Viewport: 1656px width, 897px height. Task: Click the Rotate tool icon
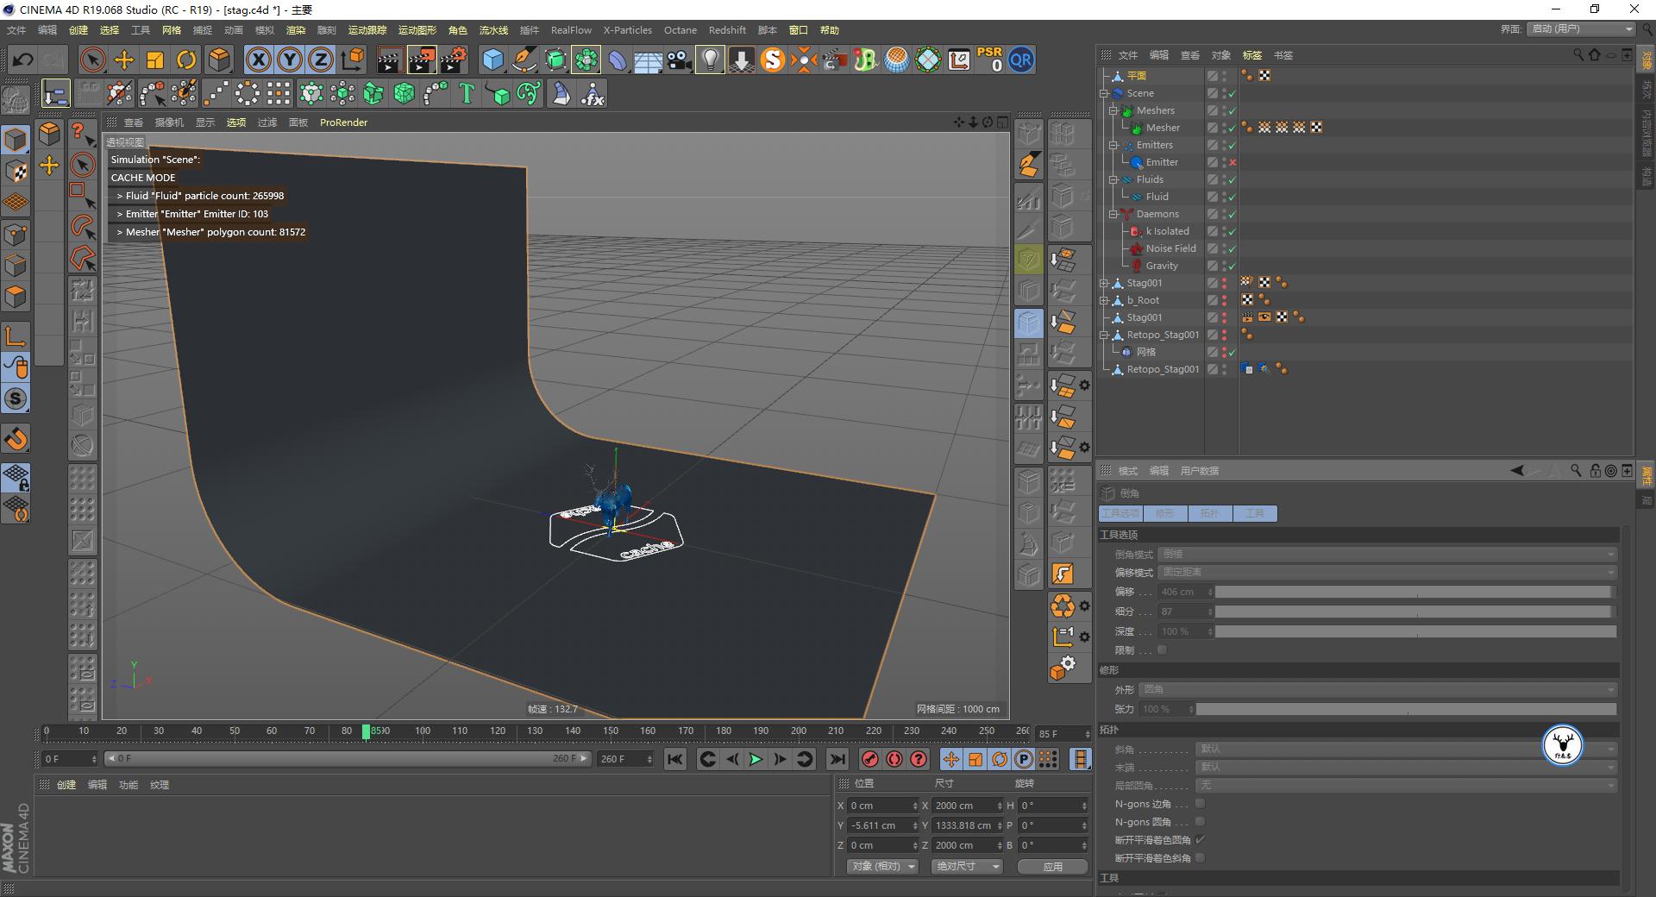pos(186,60)
